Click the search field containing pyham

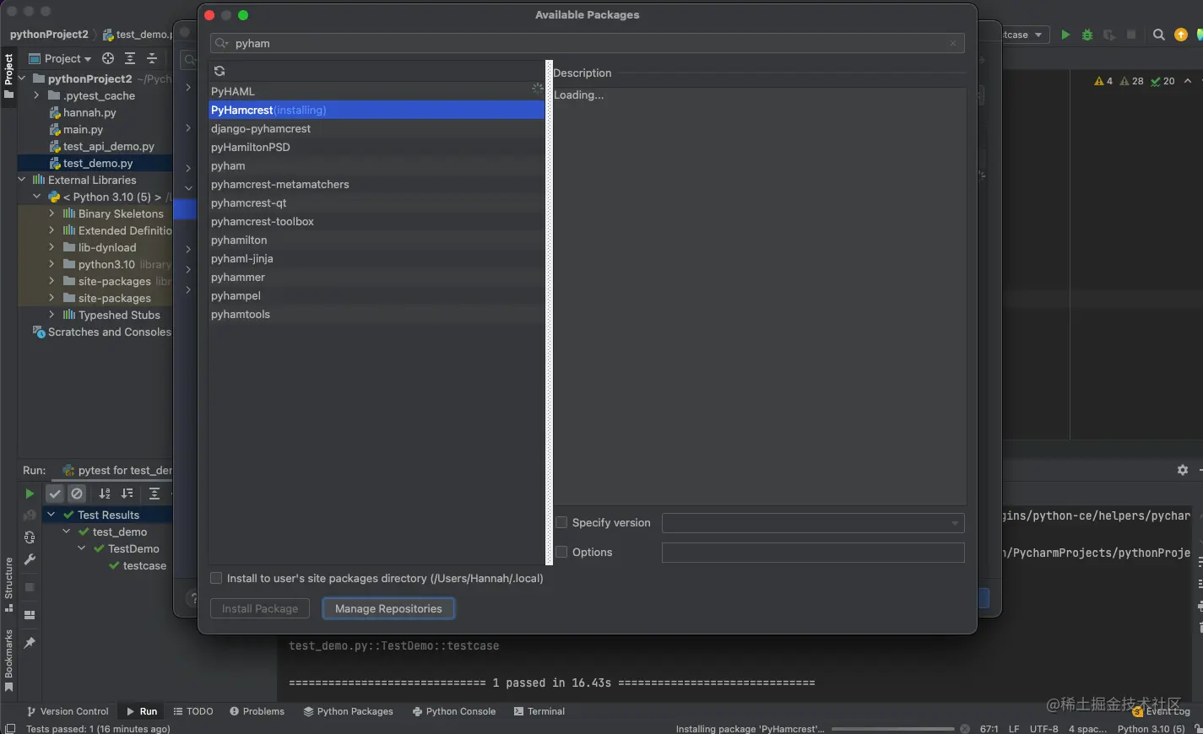pyautogui.click(x=588, y=43)
